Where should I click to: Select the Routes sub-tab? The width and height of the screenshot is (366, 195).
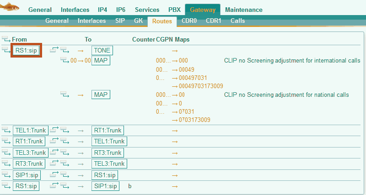tap(162, 21)
